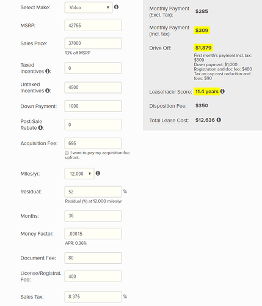Click the Residual percentage input field
The height and width of the screenshot is (306, 262).
pyautogui.click(x=93, y=192)
